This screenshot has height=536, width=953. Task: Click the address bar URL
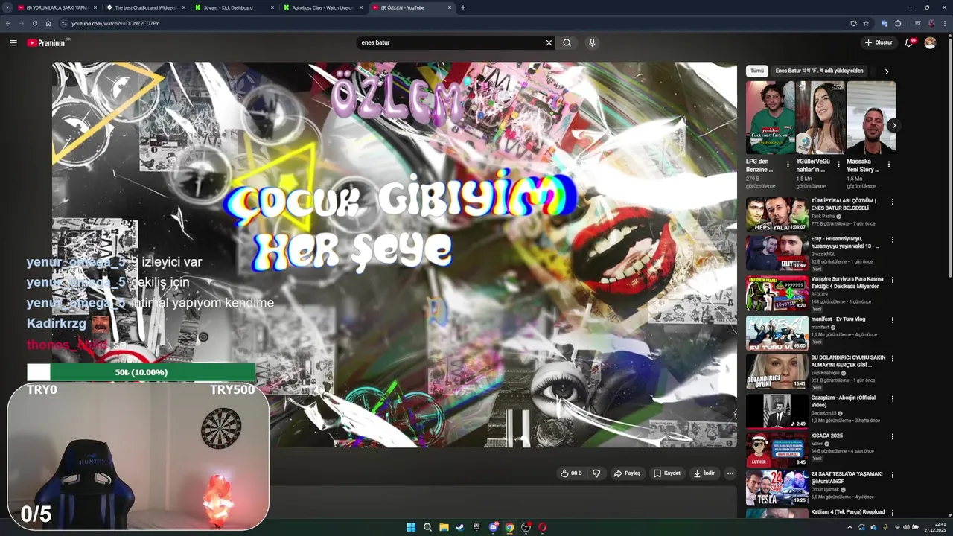click(x=115, y=23)
